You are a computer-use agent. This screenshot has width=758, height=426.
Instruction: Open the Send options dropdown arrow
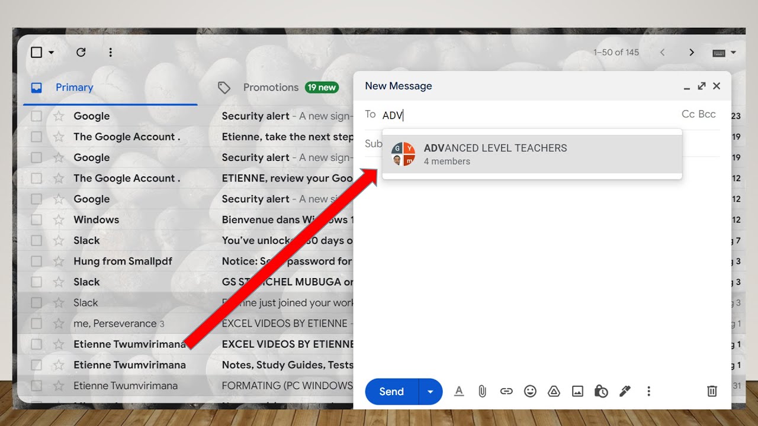click(x=431, y=392)
